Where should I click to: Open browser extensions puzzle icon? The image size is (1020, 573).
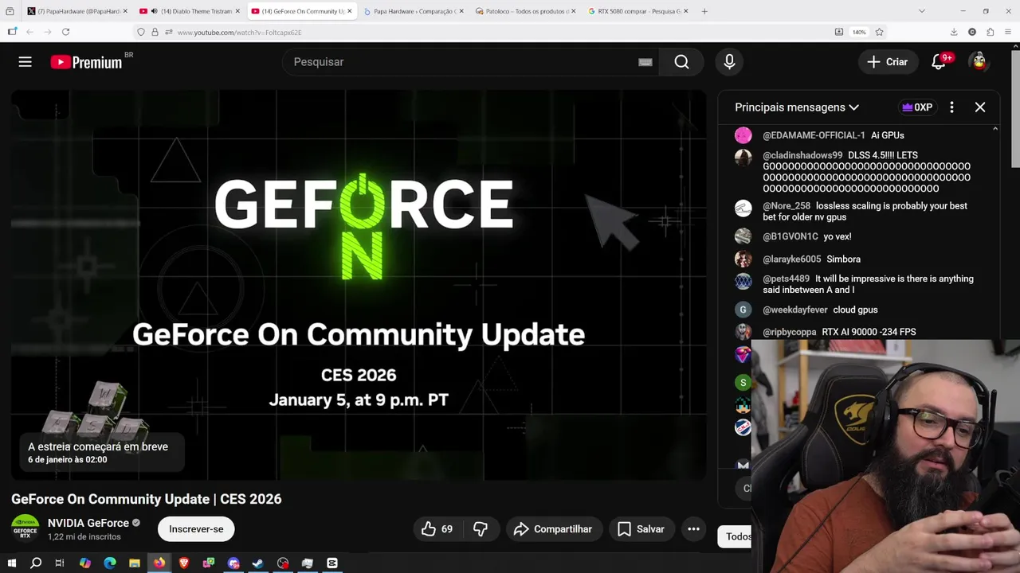990,32
